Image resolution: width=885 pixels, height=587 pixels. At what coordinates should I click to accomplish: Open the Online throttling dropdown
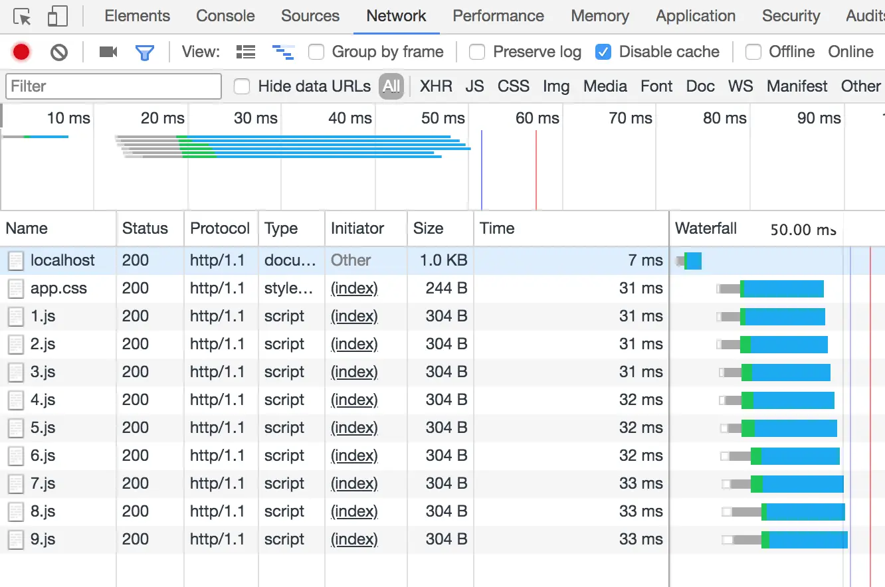pos(850,52)
